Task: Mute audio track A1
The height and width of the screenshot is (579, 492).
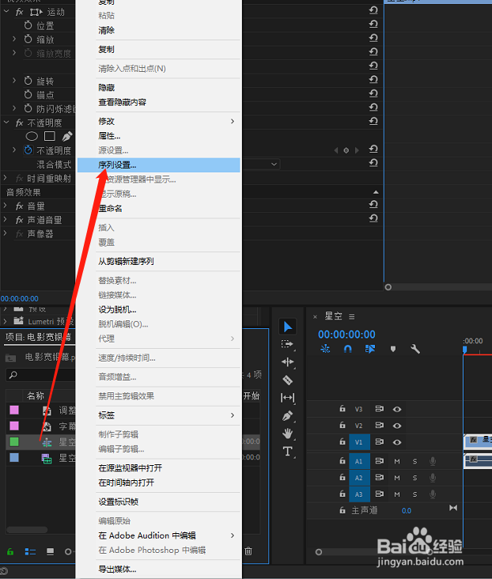Action: (x=397, y=462)
